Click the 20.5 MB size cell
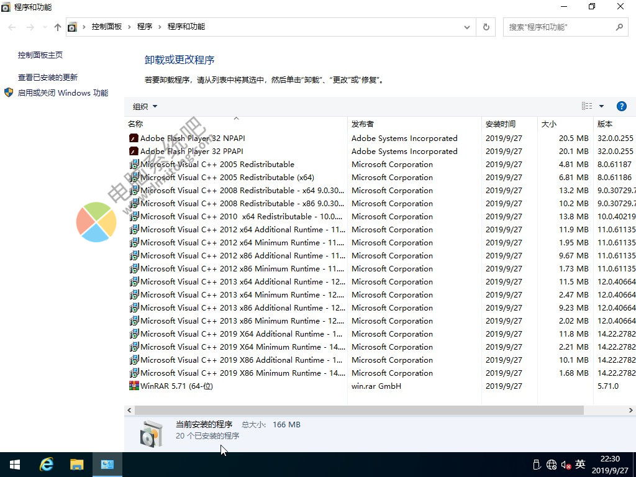This screenshot has width=636, height=477. [x=573, y=139]
